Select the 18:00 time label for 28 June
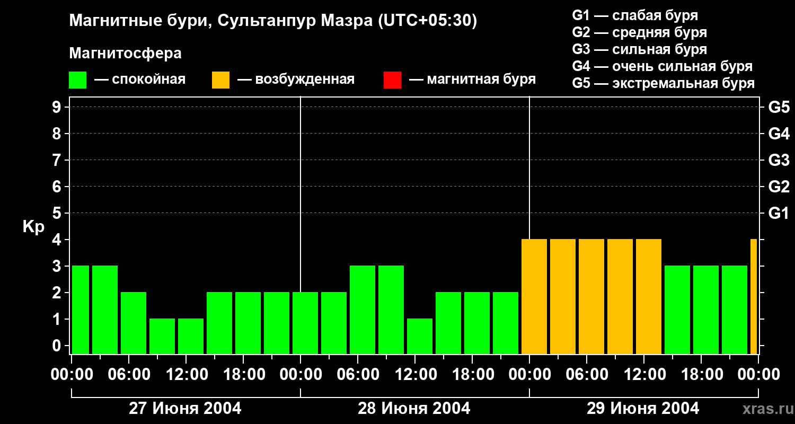Viewport: 795px width, 424px height. coord(472,374)
